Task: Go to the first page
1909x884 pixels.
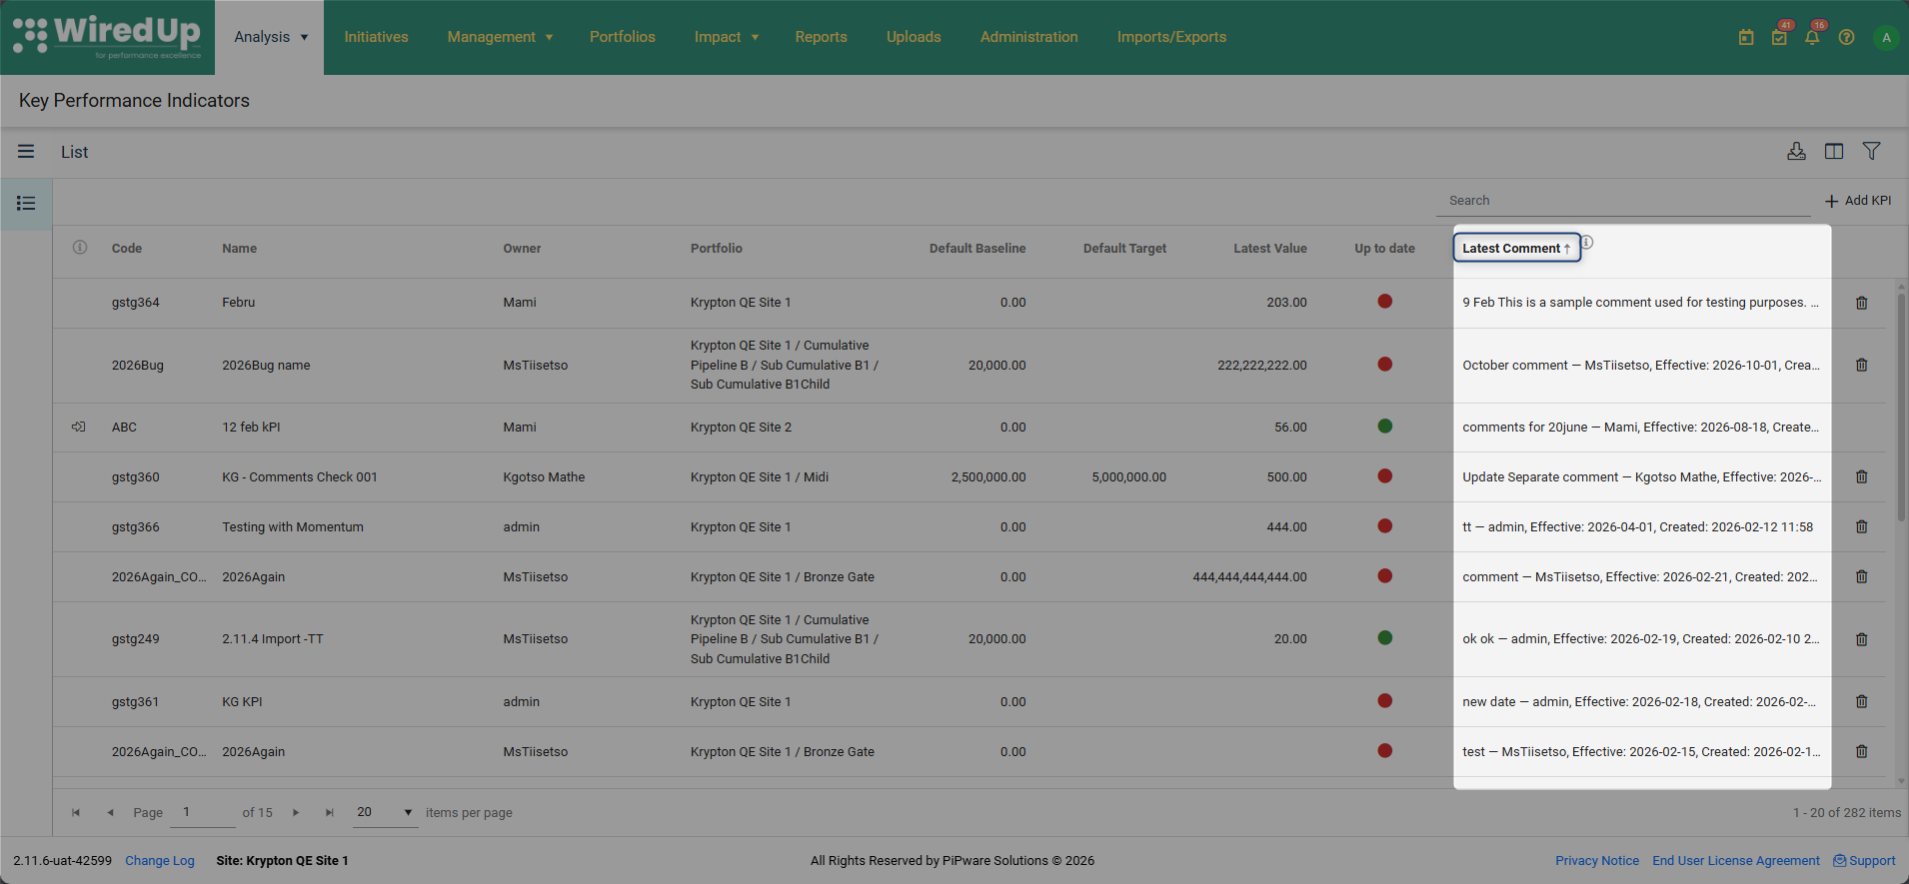Action: click(x=76, y=812)
